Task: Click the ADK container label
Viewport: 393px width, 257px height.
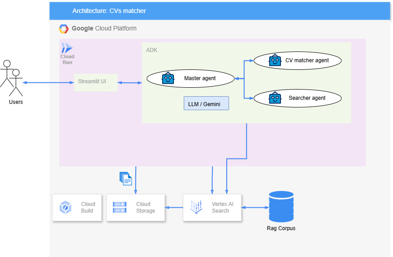Action: click(x=151, y=50)
